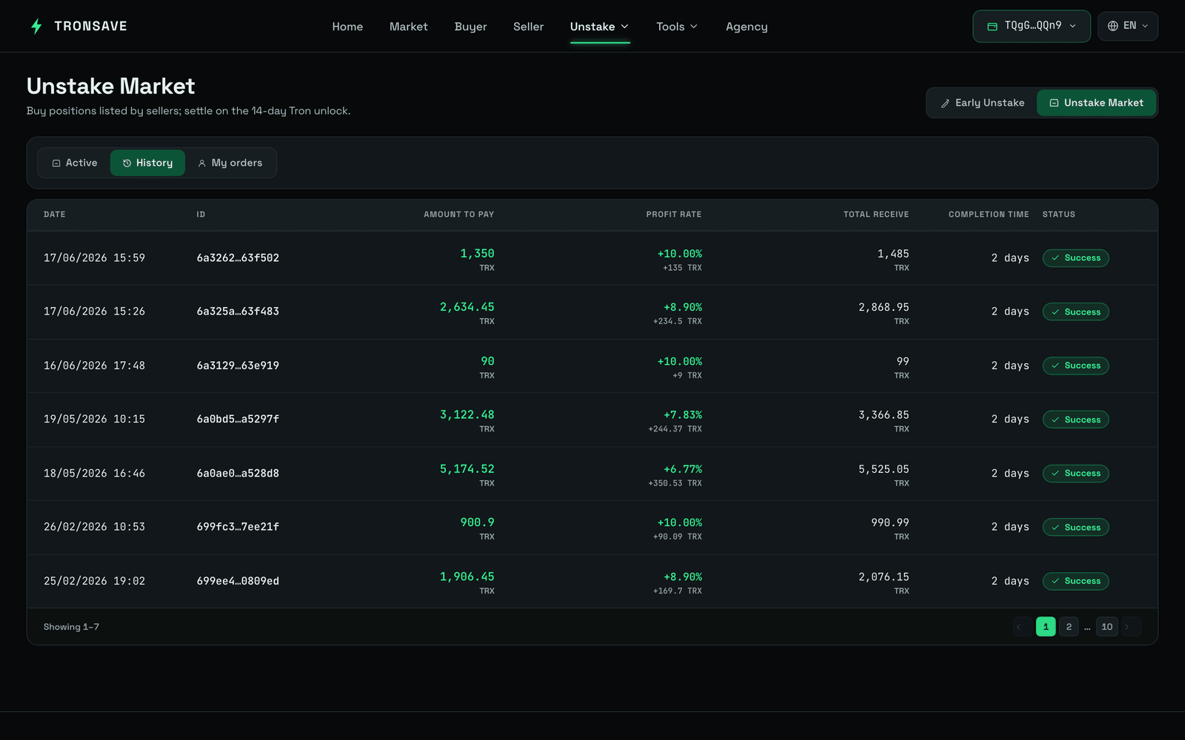Select the Active tab
The image size is (1185, 740).
[x=75, y=163]
